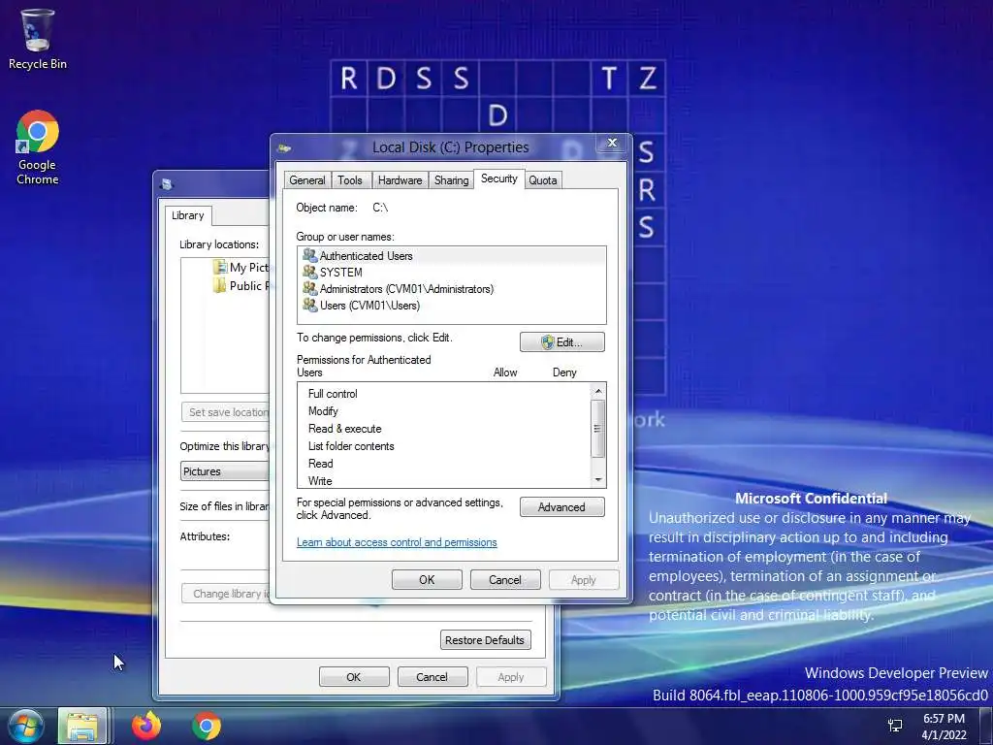Launch Firefox from the taskbar
This screenshot has height=745, width=993.
tap(146, 726)
